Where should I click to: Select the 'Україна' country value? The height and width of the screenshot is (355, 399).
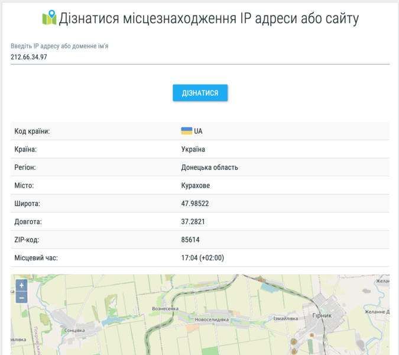tap(193, 149)
